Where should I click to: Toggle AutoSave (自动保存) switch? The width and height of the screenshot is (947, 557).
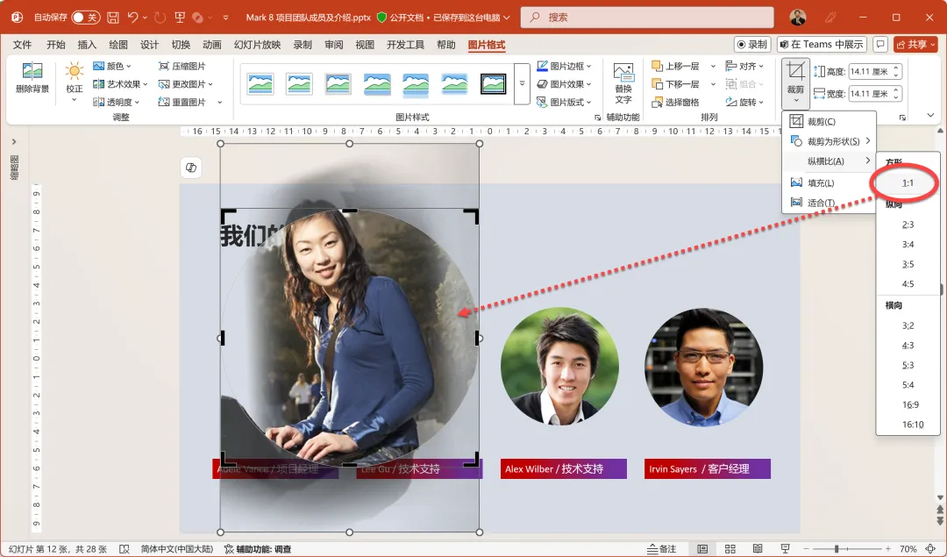click(85, 18)
